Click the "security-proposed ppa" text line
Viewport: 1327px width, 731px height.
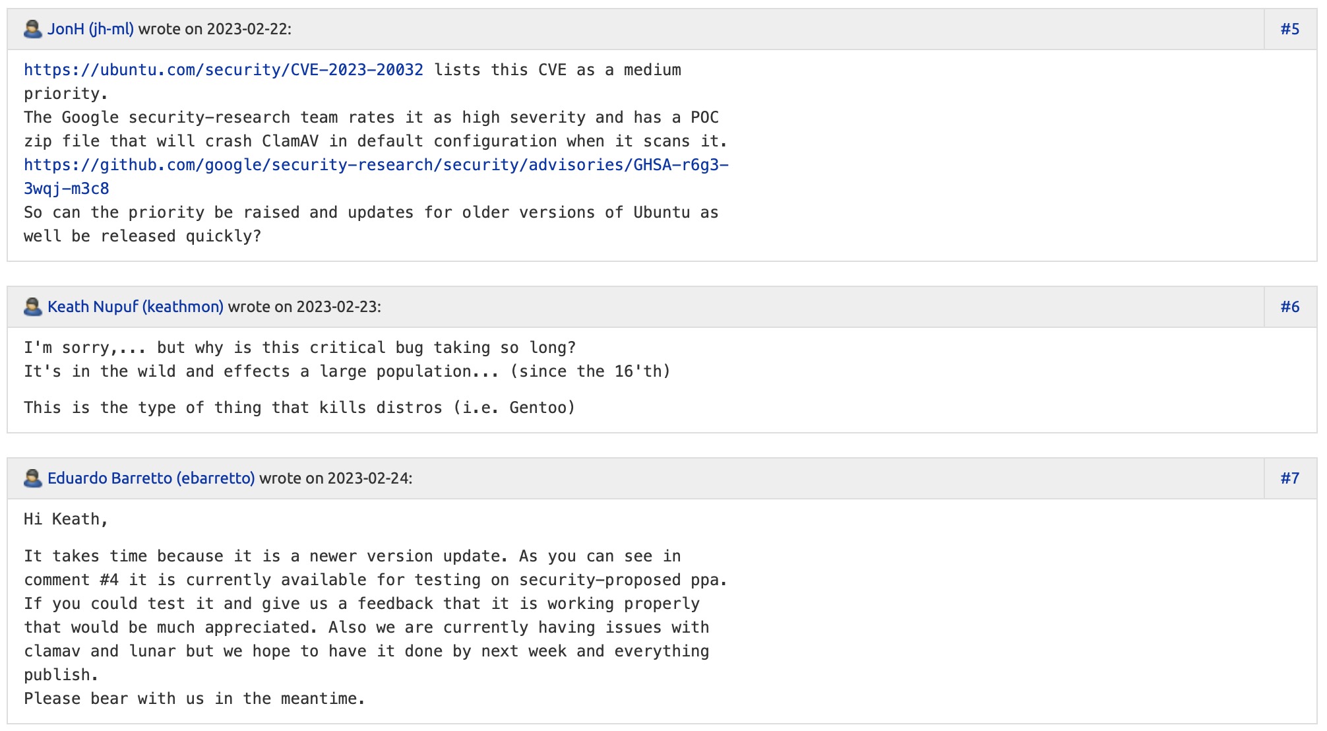point(375,580)
